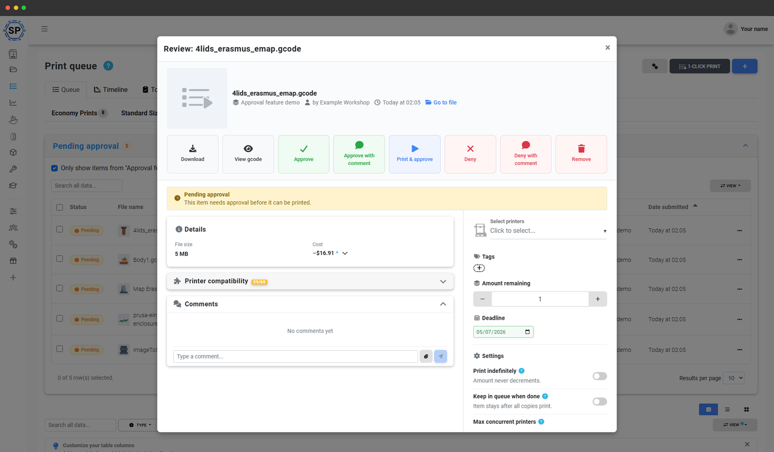Click the blue plus add button
Image resolution: width=774 pixels, height=452 pixels.
coord(745,66)
